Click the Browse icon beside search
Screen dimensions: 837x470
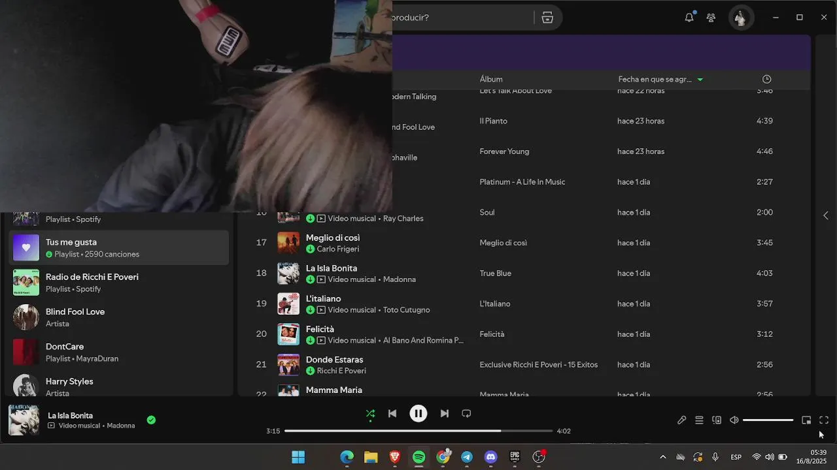[547, 18]
